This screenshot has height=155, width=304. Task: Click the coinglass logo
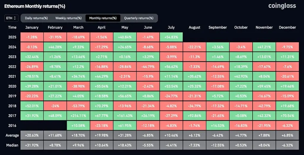click(282, 6)
